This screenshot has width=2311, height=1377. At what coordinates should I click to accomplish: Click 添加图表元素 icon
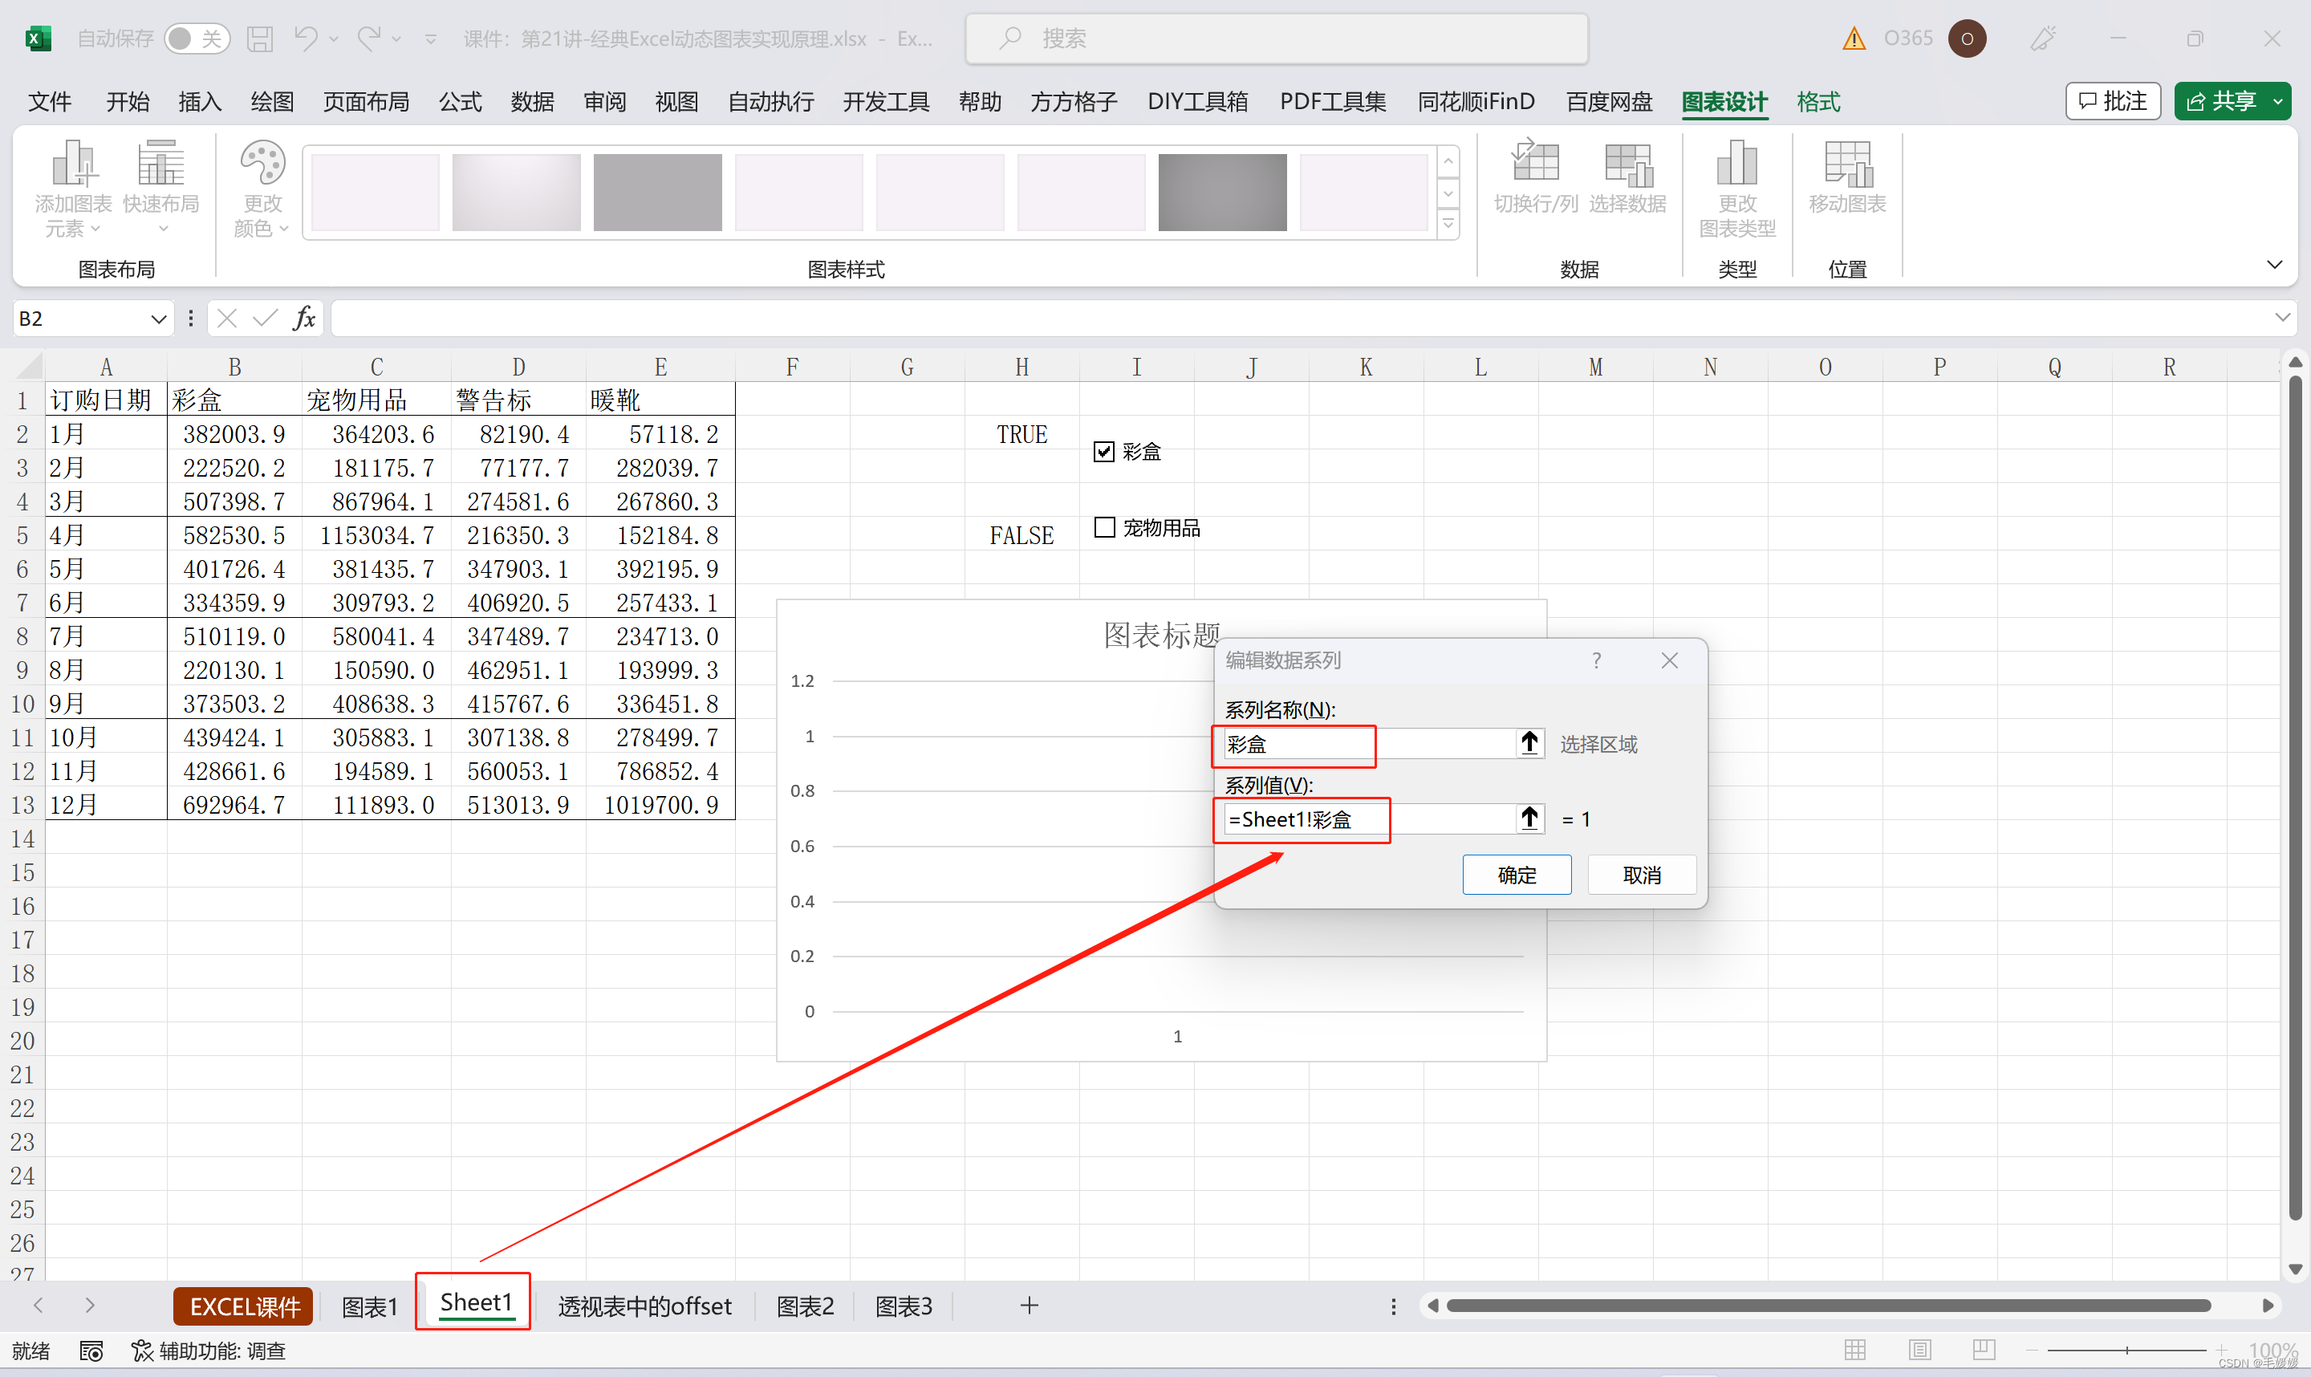click(73, 189)
